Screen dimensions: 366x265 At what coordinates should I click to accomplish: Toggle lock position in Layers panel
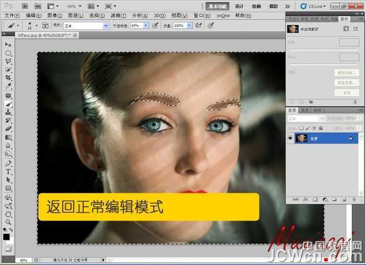coord(314,128)
